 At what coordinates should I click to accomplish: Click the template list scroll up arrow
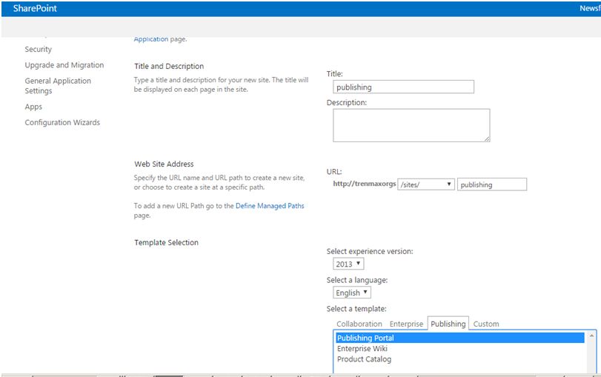(x=591, y=336)
